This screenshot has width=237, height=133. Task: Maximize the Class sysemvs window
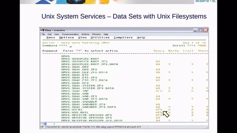[x=200, y=30]
